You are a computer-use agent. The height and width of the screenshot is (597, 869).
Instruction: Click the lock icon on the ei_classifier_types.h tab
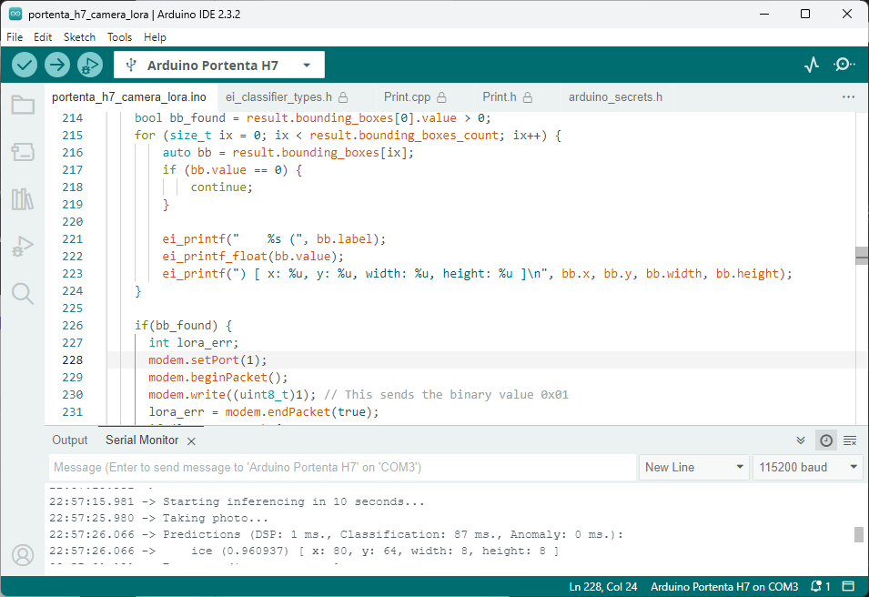343,97
